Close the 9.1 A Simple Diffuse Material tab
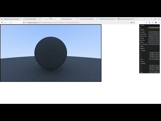Image resolution: width=161 pixels, height=121 pixels. (40, 19)
